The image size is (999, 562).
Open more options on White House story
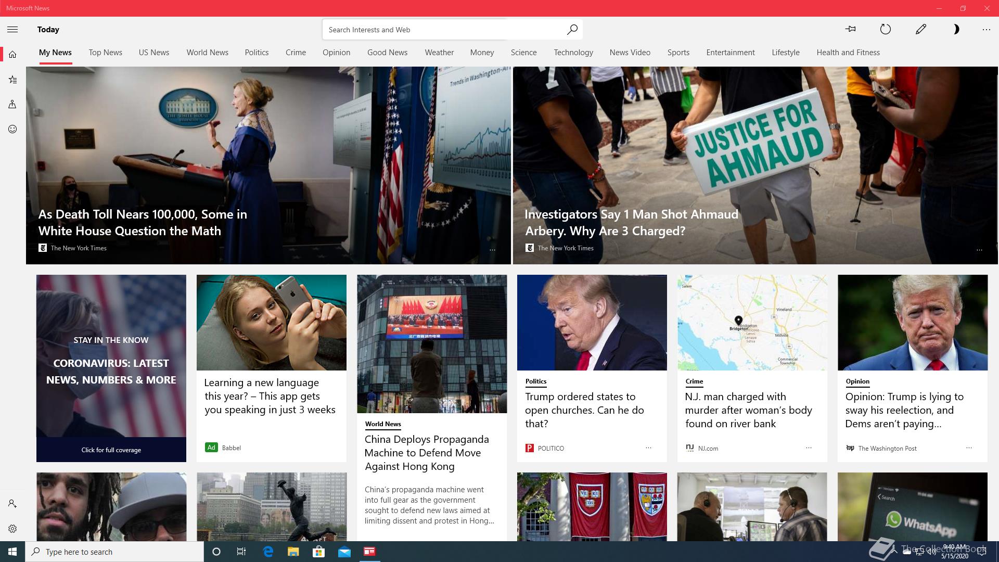[492, 250]
